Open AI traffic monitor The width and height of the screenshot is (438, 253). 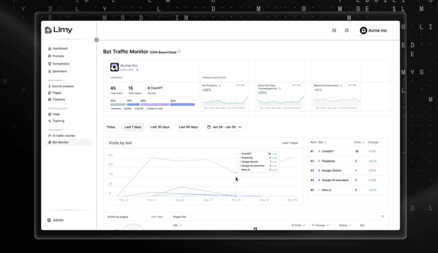[61, 136]
